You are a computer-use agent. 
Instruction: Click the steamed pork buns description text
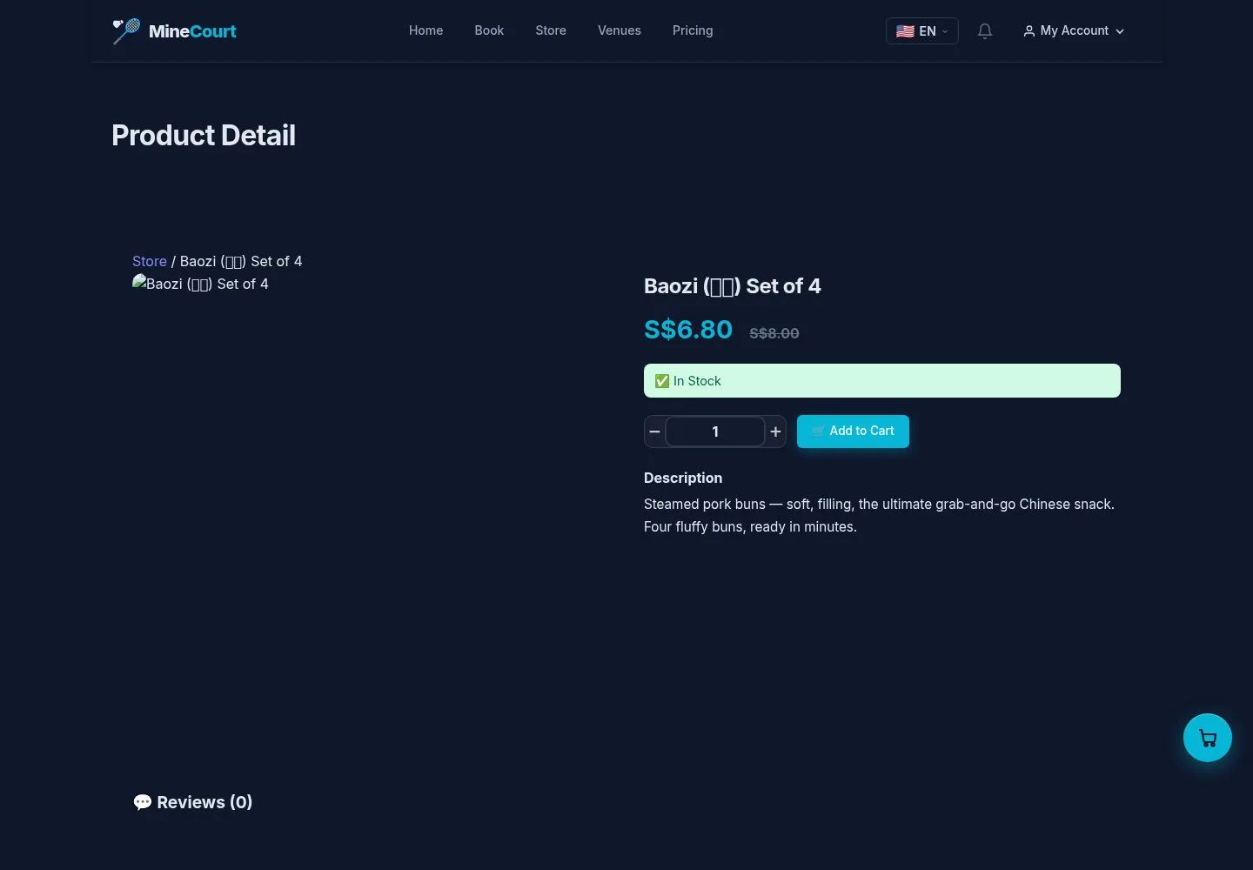click(x=879, y=515)
